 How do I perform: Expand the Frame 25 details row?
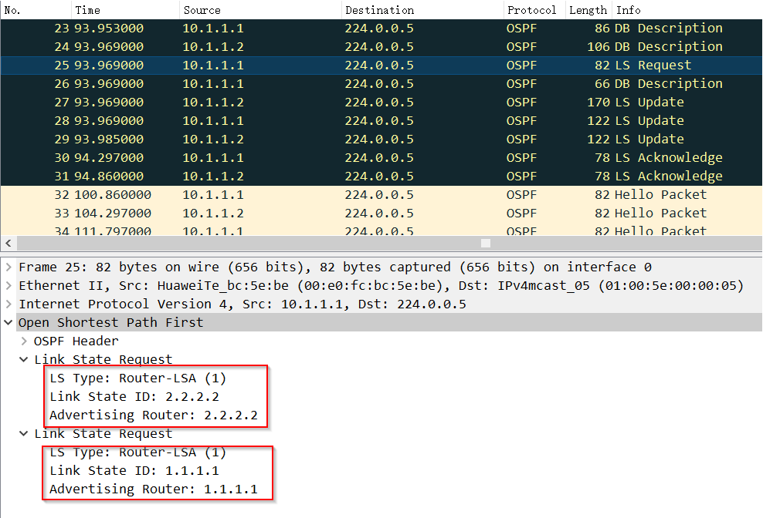(x=8, y=267)
